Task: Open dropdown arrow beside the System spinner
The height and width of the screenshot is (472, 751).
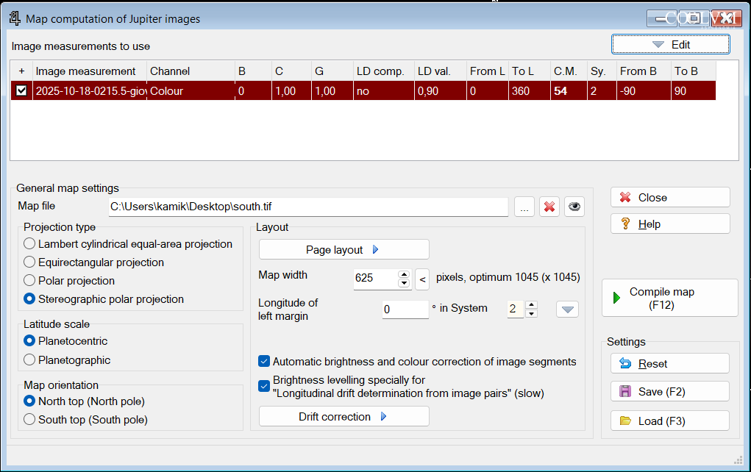Action: tap(567, 310)
